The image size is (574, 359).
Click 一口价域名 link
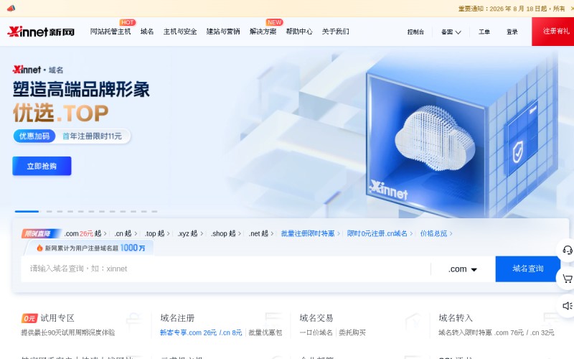point(316,332)
